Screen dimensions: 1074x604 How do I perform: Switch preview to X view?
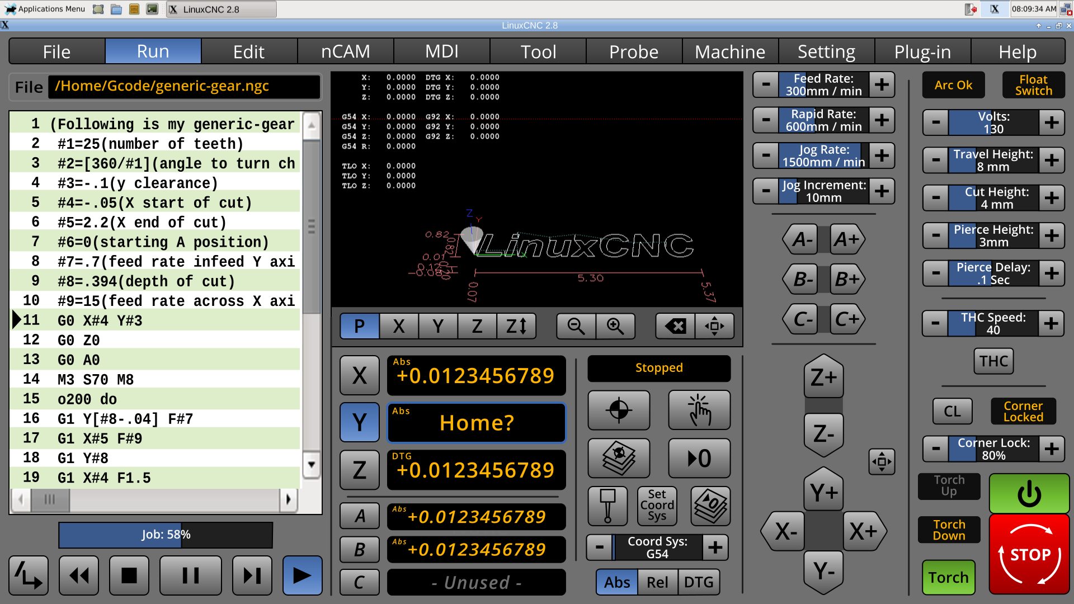[x=399, y=326]
